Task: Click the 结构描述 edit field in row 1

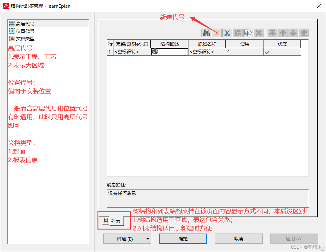Action: (169, 52)
